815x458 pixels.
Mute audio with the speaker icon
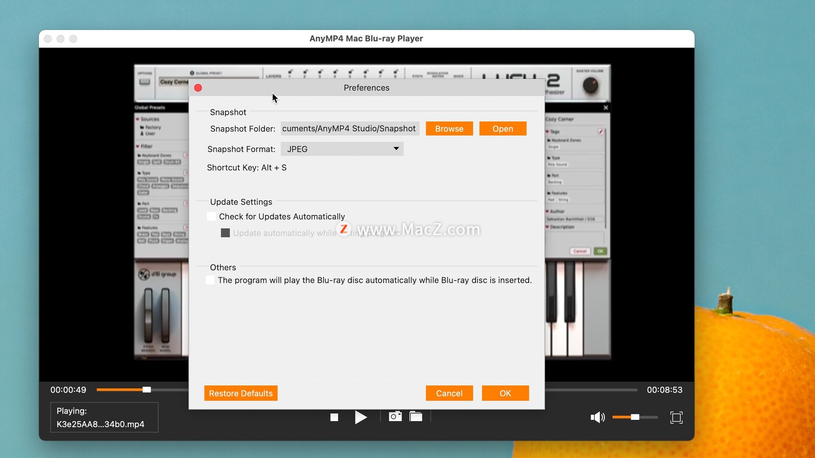(x=598, y=417)
